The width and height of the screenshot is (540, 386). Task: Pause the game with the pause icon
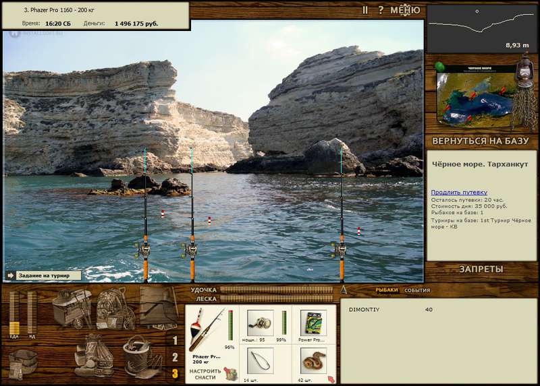(x=365, y=10)
